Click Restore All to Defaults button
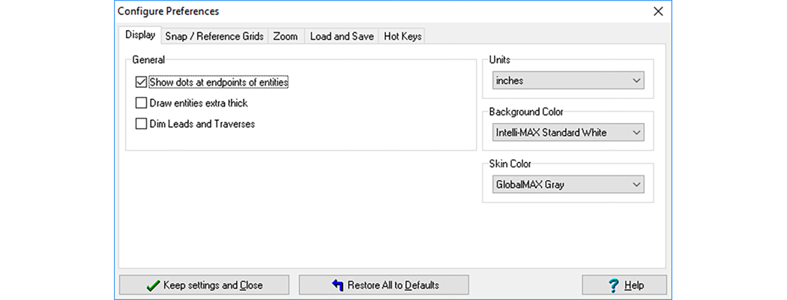This screenshot has width=787, height=300. click(x=384, y=285)
